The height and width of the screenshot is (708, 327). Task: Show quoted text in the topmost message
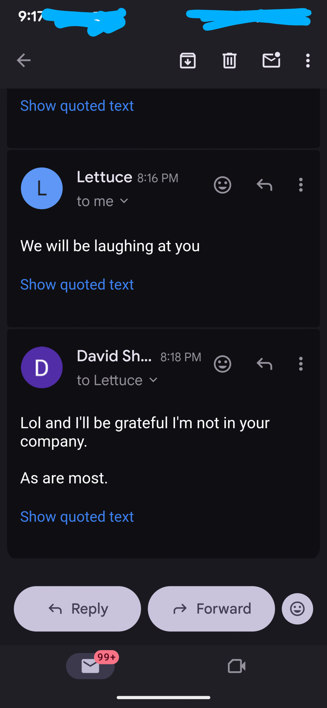point(77,106)
